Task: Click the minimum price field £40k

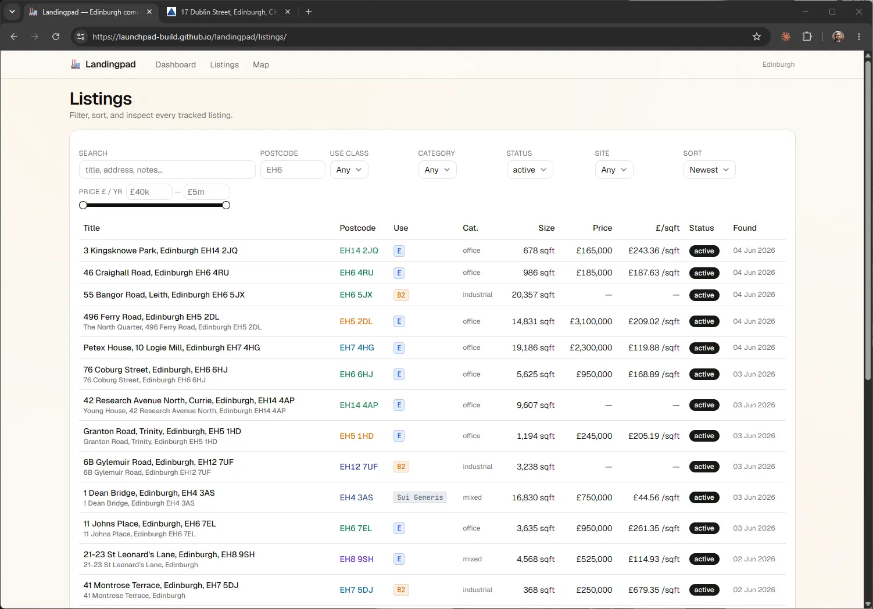Action: (x=149, y=192)
